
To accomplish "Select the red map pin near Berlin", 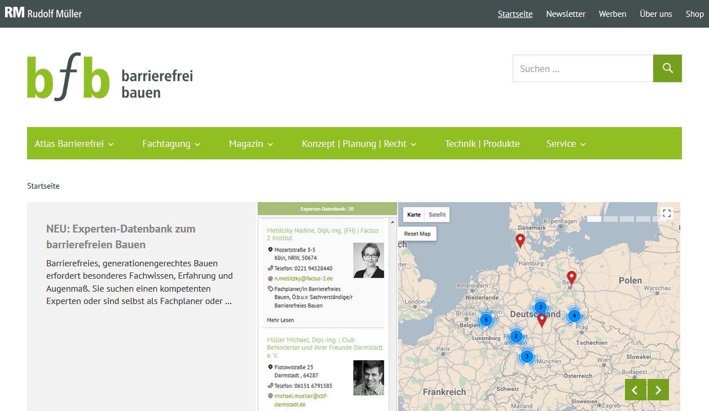I will tap(571, 276).
